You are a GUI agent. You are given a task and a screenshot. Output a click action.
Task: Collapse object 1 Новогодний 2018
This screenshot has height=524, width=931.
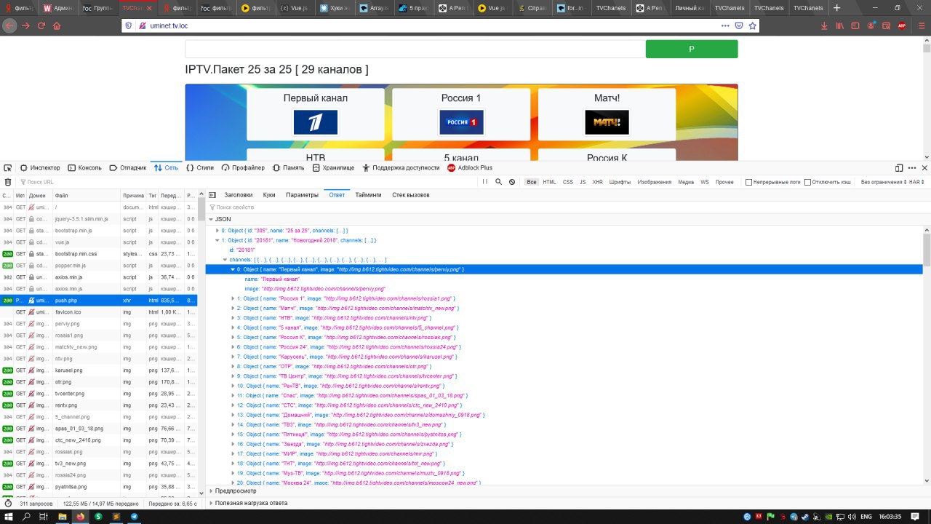pyautogui.click(x=217, y=240)
